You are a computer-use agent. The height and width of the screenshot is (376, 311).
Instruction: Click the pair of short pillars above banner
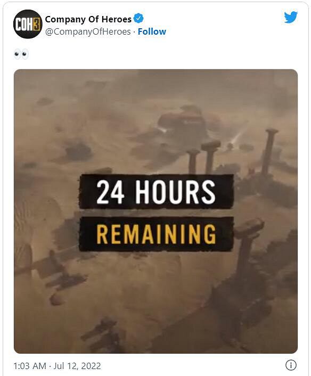(x=203, y=157)
